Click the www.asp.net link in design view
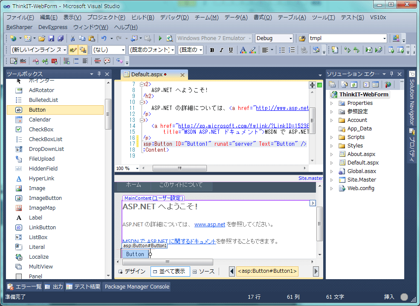The width and height of the screenshot is (420, 306). [x=209, y=225]
